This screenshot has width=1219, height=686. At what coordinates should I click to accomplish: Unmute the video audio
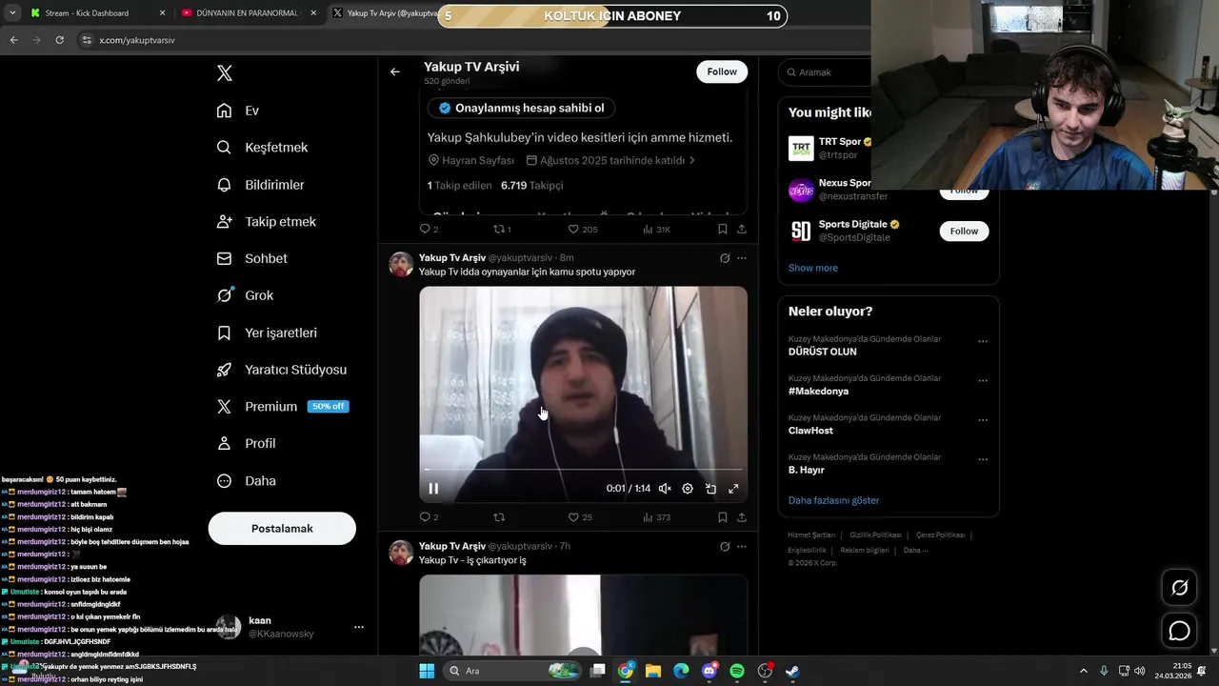pyautogui.click(x=665, y=489)
